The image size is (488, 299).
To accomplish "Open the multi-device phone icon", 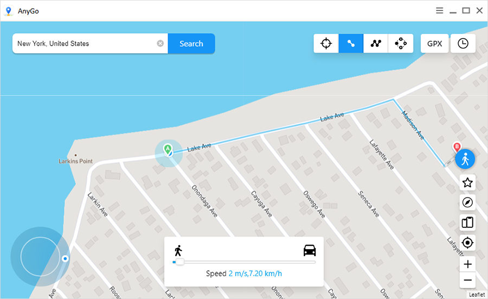I will point(467,222).
